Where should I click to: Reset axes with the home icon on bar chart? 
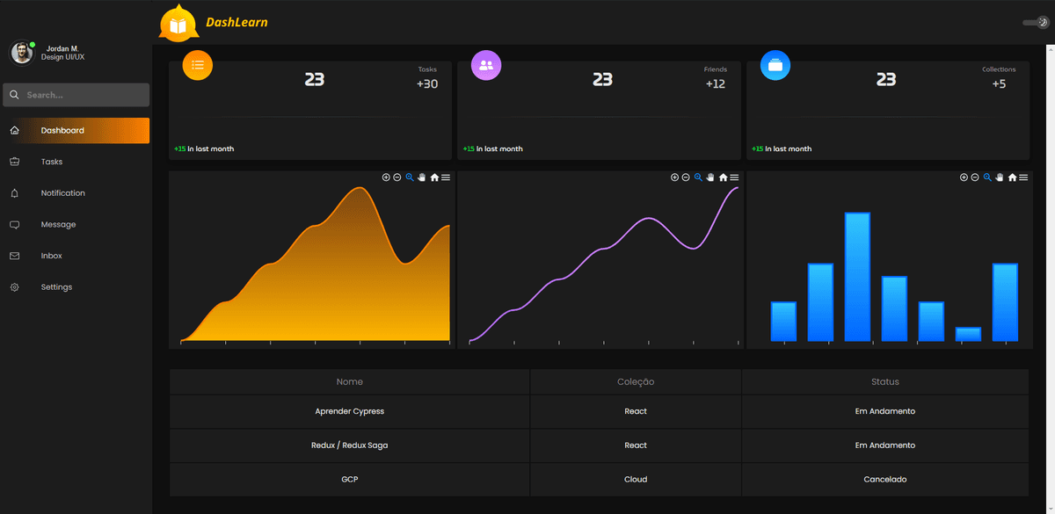[x=1012, y=177]
